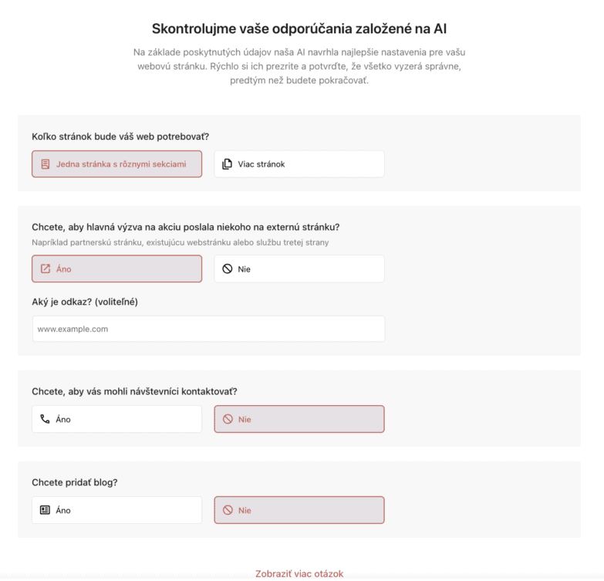
Task: Click the prohibited icon in the contact 'Nie' option
Action: coord(227,419)
